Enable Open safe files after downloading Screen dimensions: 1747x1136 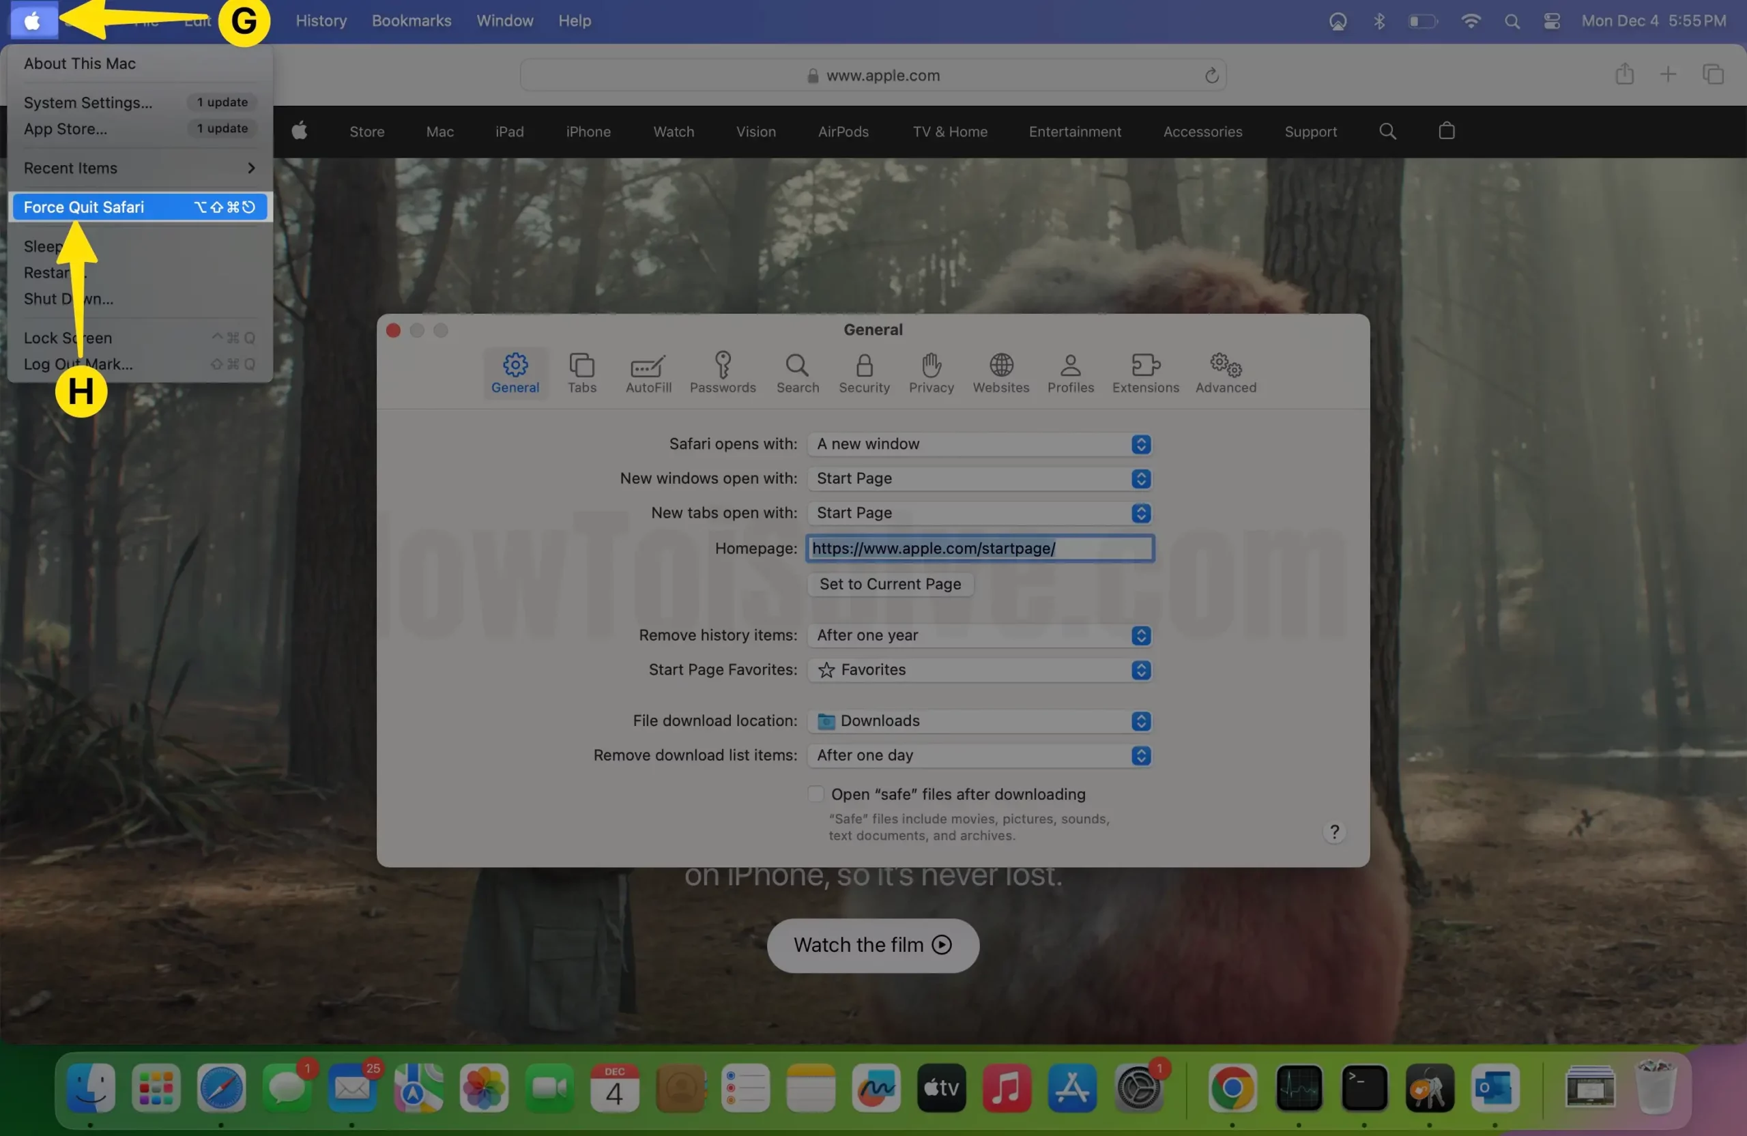point(815,794)
